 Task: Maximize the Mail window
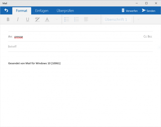(x=146, y=3)
